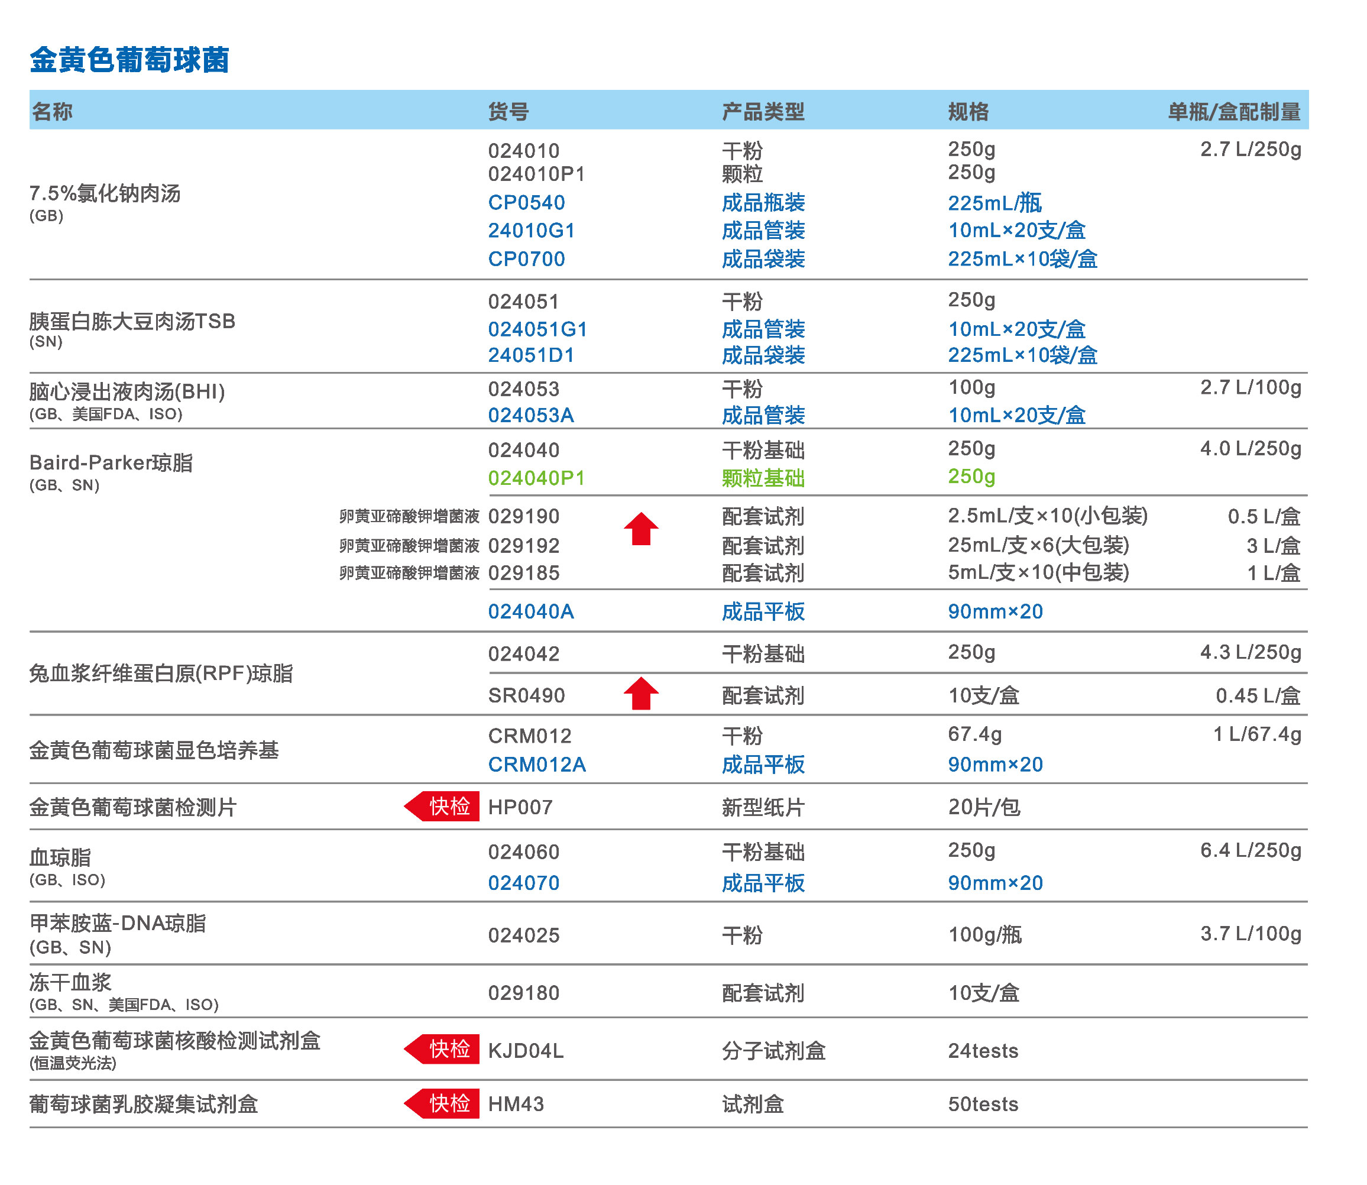The height and width of the screenshot is (1185, 1367).
Task: Open blue product code CP0700
Action: (x=526, y=258)
